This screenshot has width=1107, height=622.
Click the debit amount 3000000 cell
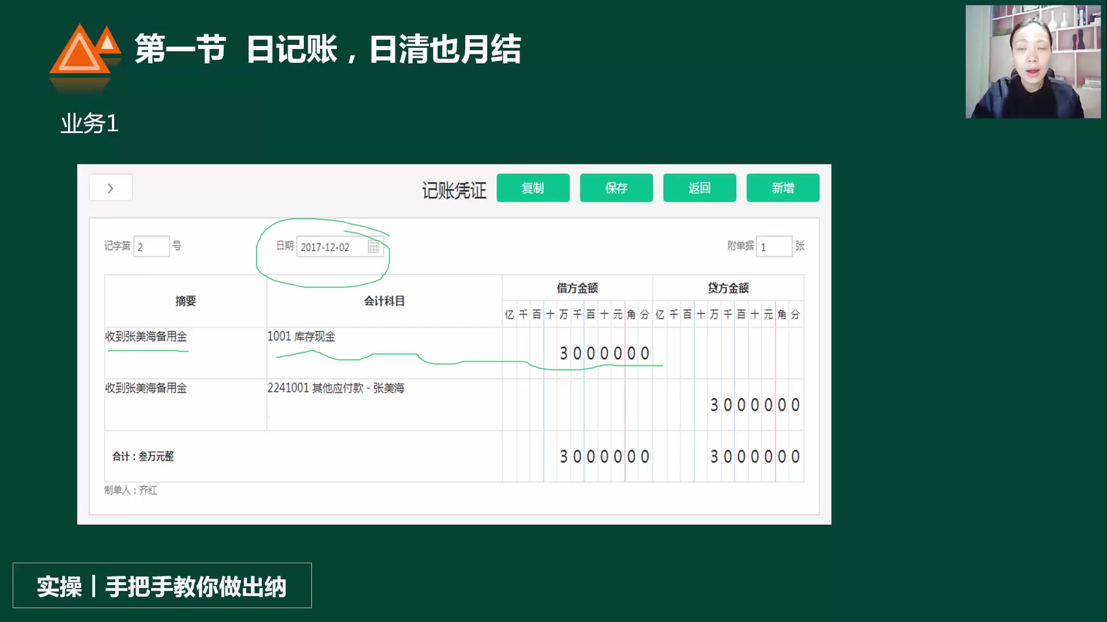[603, 352]
